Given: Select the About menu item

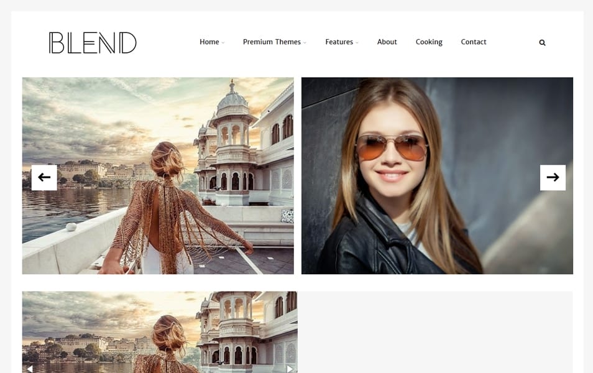Looking at the screenshot, I should point(387,42).
